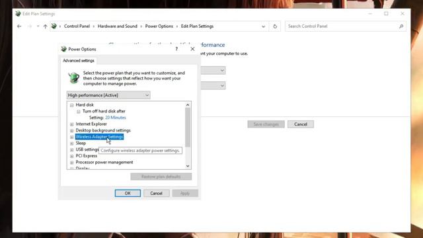
Task: Close the Edit Plan Settings window
Action: [403, 13]
